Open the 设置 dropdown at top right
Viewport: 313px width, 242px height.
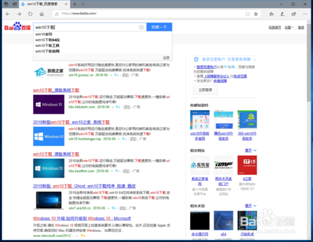pyautogui.click(x=289, y=28)
